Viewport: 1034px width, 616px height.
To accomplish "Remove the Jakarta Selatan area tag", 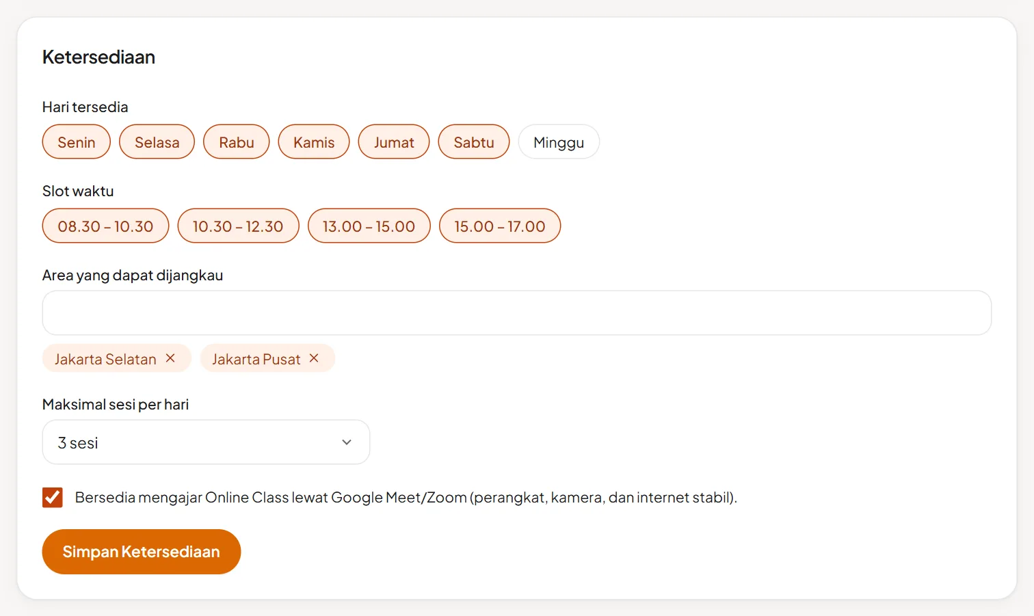I will (x=170, y=358).
